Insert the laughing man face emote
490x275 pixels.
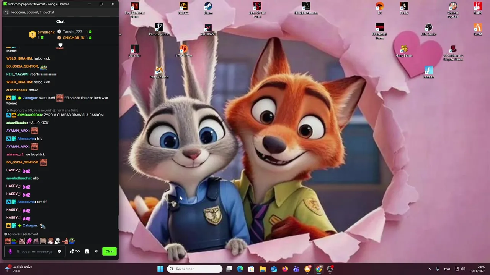7,241
